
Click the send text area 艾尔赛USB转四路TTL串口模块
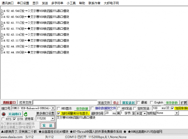(x=122, y=123)
